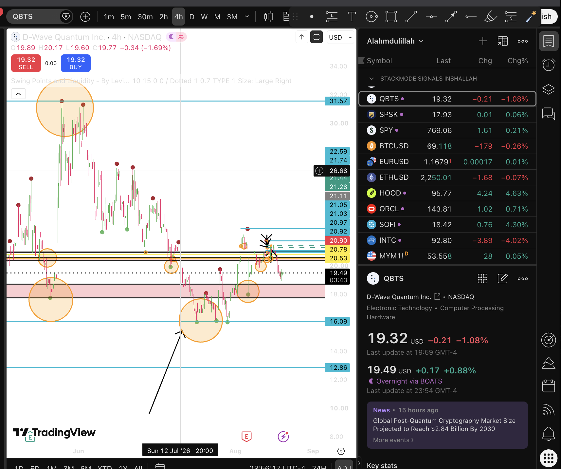Open the pyramid ideas sidebar icon
Viewport: 561px width, 469px height.
click(549, 363)
